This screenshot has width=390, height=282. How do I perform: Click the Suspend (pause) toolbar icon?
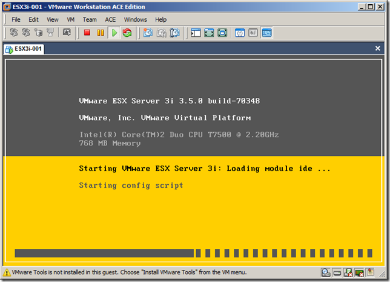click(101, 33)
